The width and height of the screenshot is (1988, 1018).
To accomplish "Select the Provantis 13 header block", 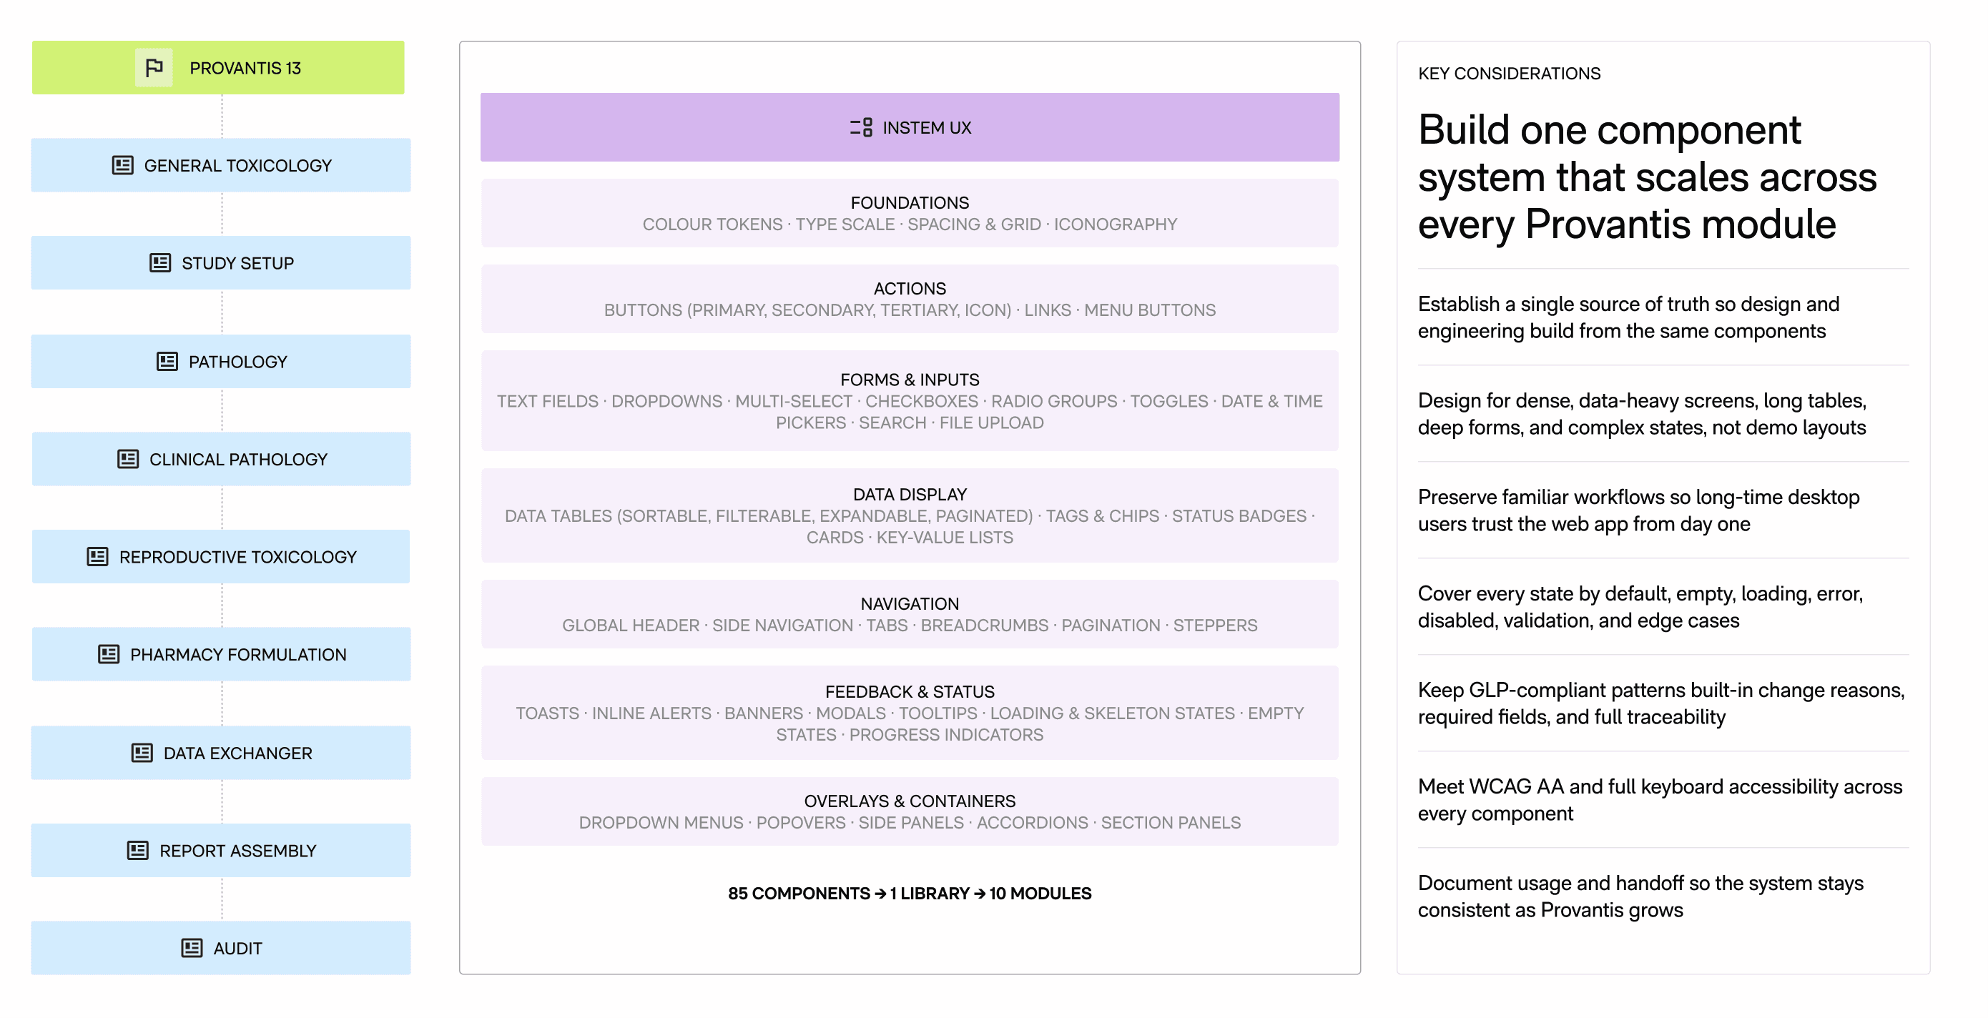I will coord(218,68).
